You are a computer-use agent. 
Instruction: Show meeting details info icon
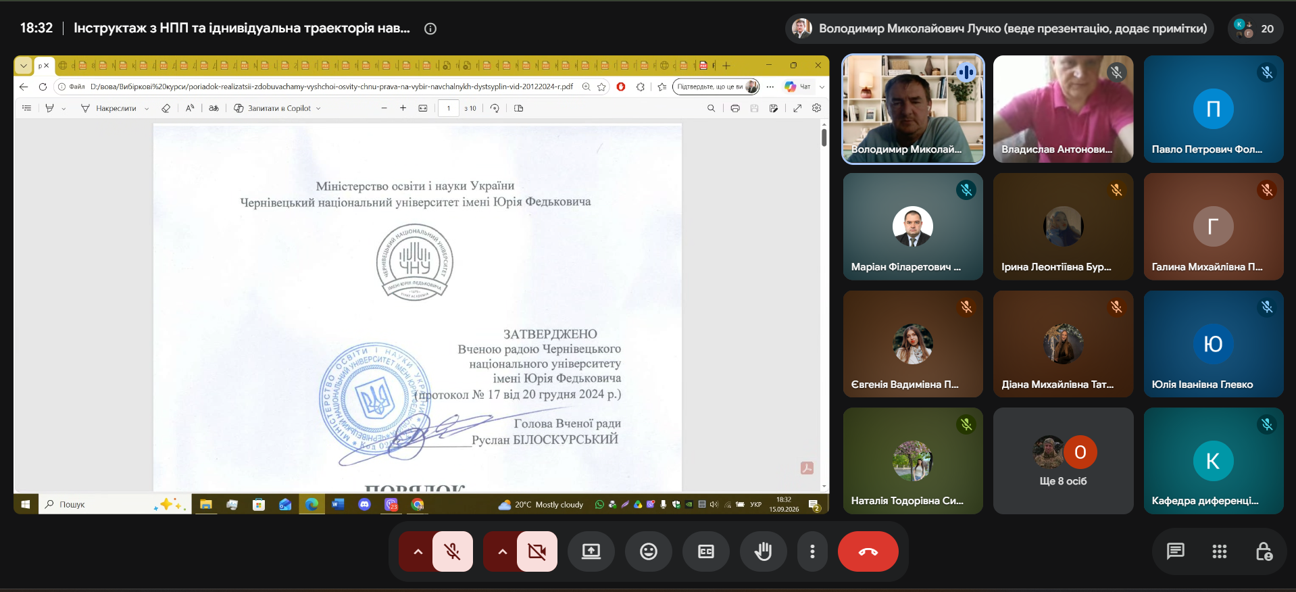[430, 28]
